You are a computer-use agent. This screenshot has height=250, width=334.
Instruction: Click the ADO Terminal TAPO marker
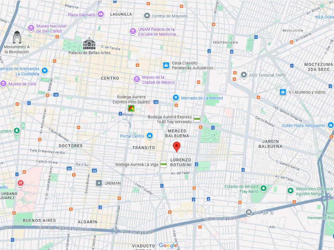pos(244,75)
